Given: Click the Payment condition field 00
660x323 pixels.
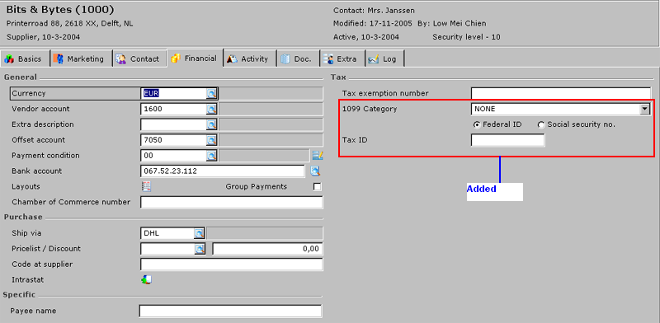Looking at the screenshot, I should click(x=173, y=156).
